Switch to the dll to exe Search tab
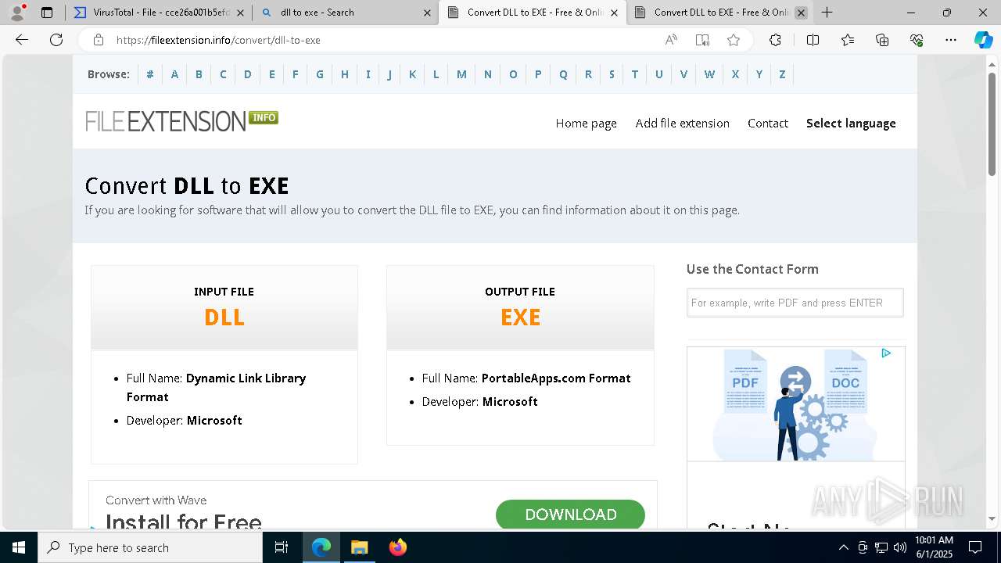1001x563 pixels. coord(345,13)
